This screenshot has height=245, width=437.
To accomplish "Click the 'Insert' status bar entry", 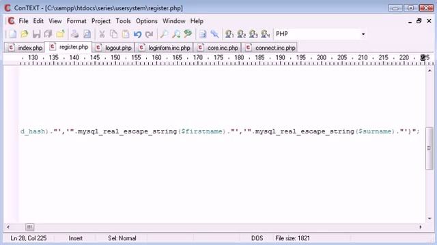I will pos(76,238).
